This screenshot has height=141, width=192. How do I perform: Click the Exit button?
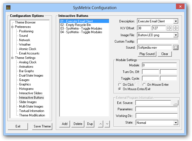click(x=18, y=126)
